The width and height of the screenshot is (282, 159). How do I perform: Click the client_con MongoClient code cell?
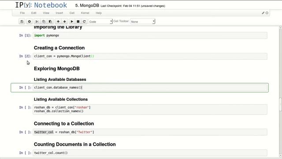pos(150,56)
